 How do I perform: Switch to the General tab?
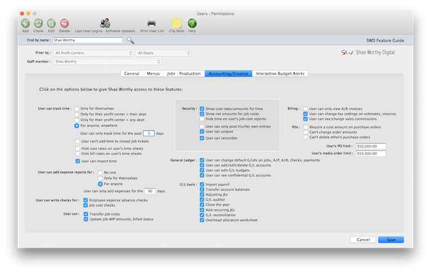click(x=131, y=73)
